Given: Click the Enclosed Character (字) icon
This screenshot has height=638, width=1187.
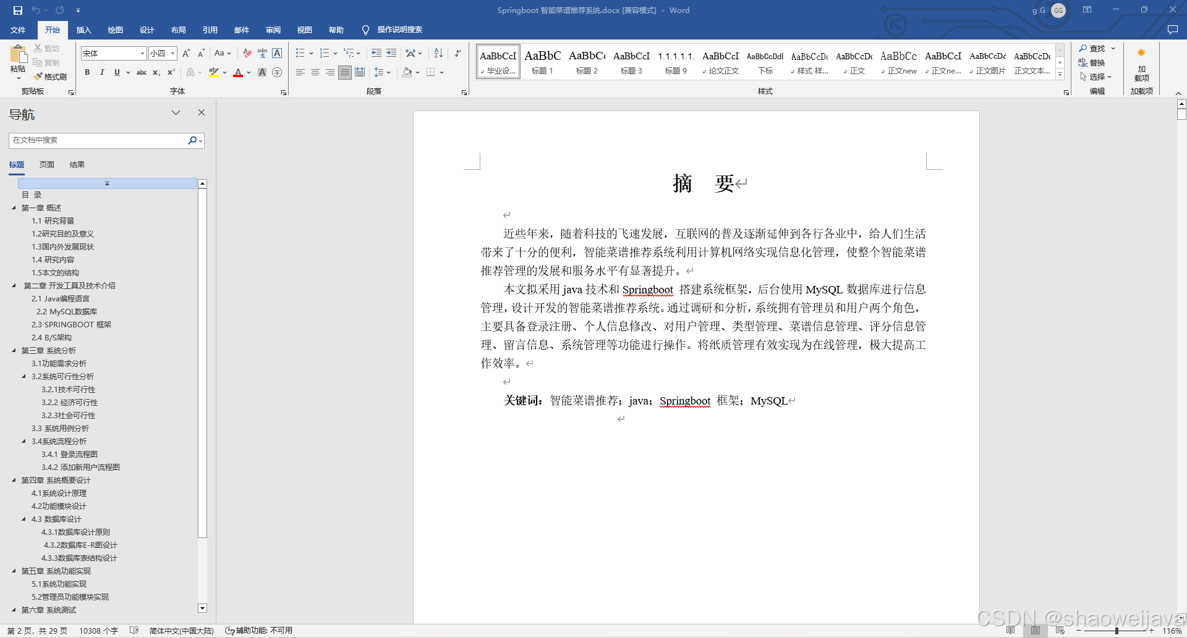Looking at the screenshot, I should click(277, 72).
